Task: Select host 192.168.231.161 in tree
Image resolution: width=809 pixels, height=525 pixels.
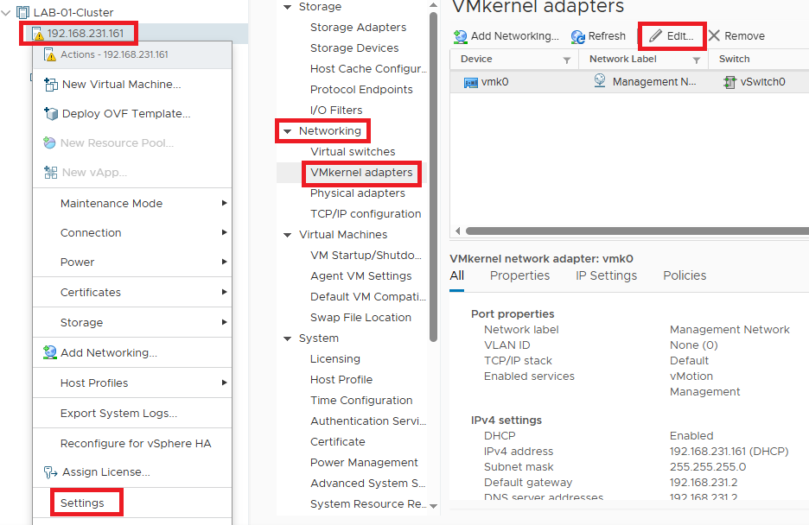Action: click(x=86, y=34)
